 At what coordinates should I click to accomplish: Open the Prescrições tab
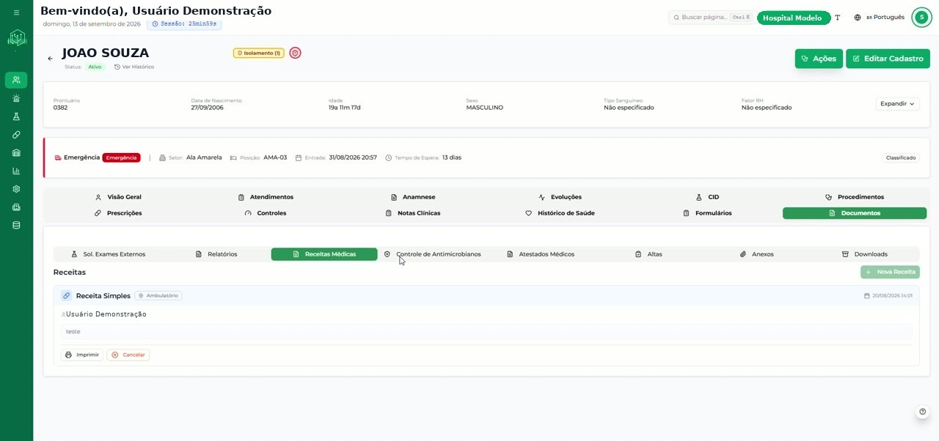tap(118, 213)
